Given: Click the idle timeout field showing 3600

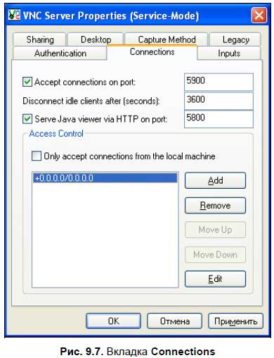Looking at the screenshot, I should click(x=218, y=101).
